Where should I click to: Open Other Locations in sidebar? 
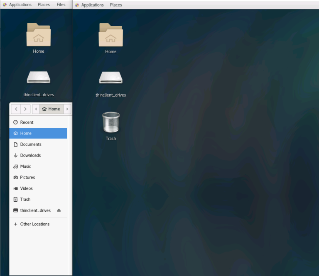34,224
